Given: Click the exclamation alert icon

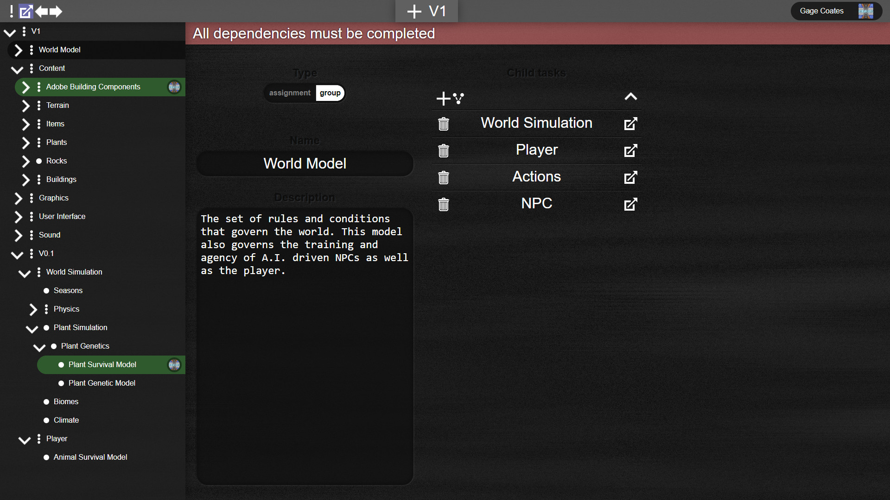Looking at the screenshot, I should pos(11,11).
